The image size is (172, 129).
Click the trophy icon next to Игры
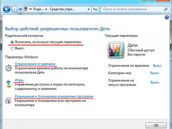8,84
